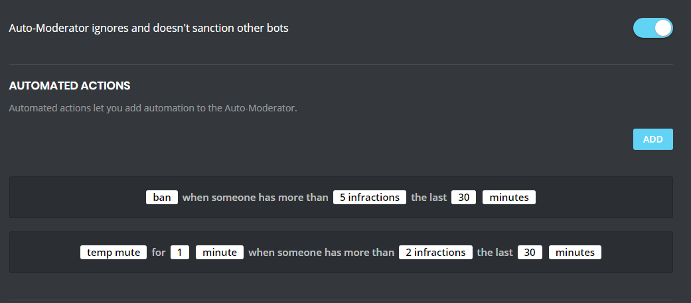This screenshot has height=303, width=691.
Task: Toggle the ignore other bots switch
Action: tap(653, 28)
